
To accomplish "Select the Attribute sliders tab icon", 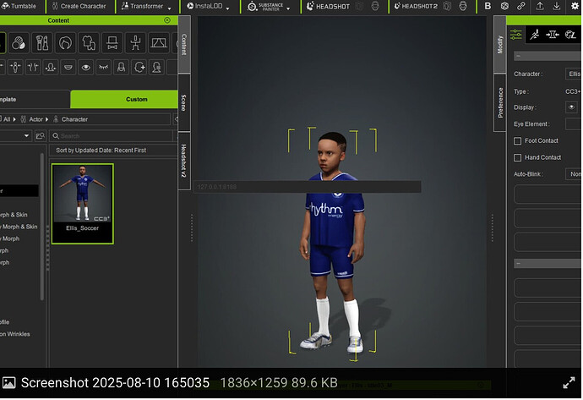I will [516, 35].
